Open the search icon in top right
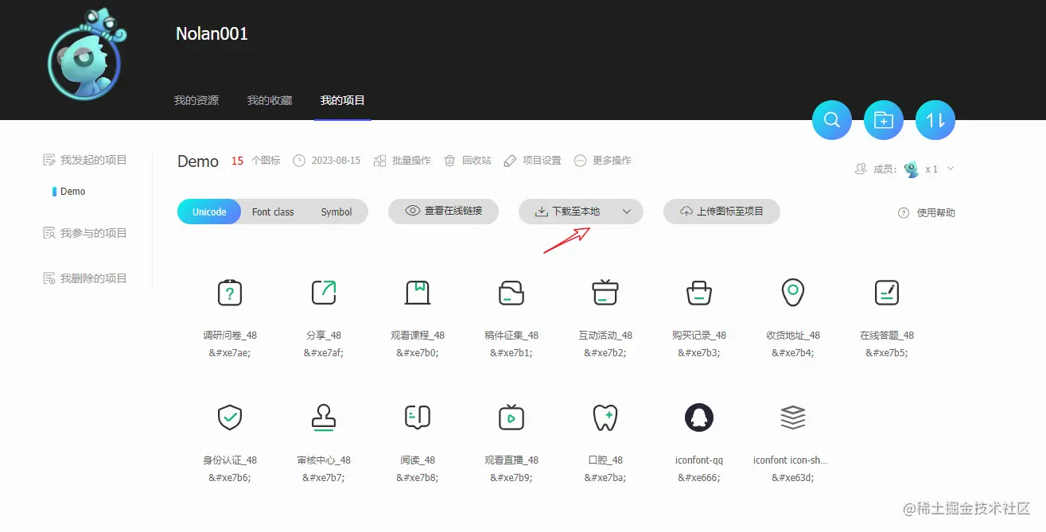Screen dimensions: 1046x532 click(831, 119)
